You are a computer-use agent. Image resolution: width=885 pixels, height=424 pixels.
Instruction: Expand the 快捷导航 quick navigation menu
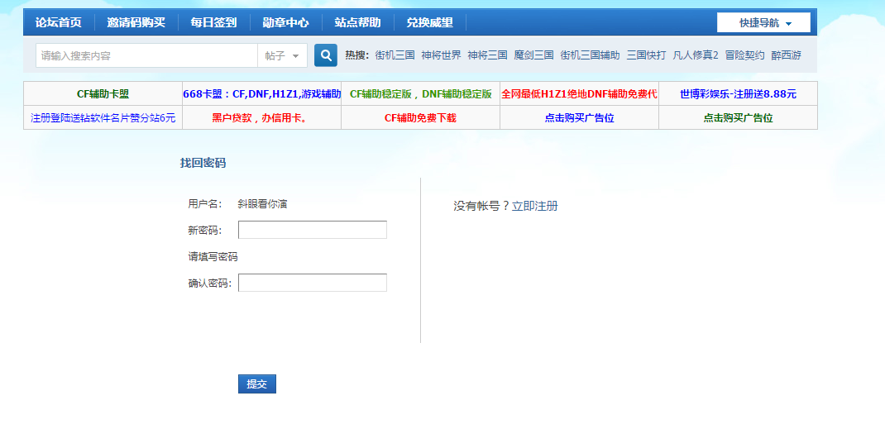point(763,23)
